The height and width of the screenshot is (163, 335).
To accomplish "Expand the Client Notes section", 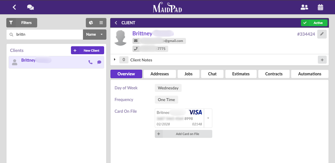I will (x=115, y=60).
